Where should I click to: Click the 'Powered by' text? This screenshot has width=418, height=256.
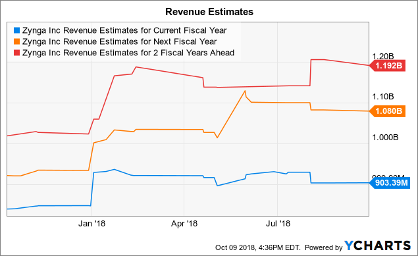(x=323, y=247)
